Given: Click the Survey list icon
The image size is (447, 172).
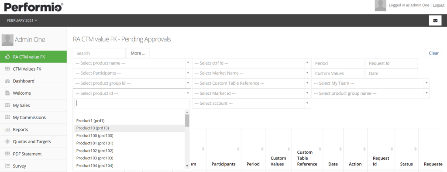Looking at the screenshot, I should point(8,166).
